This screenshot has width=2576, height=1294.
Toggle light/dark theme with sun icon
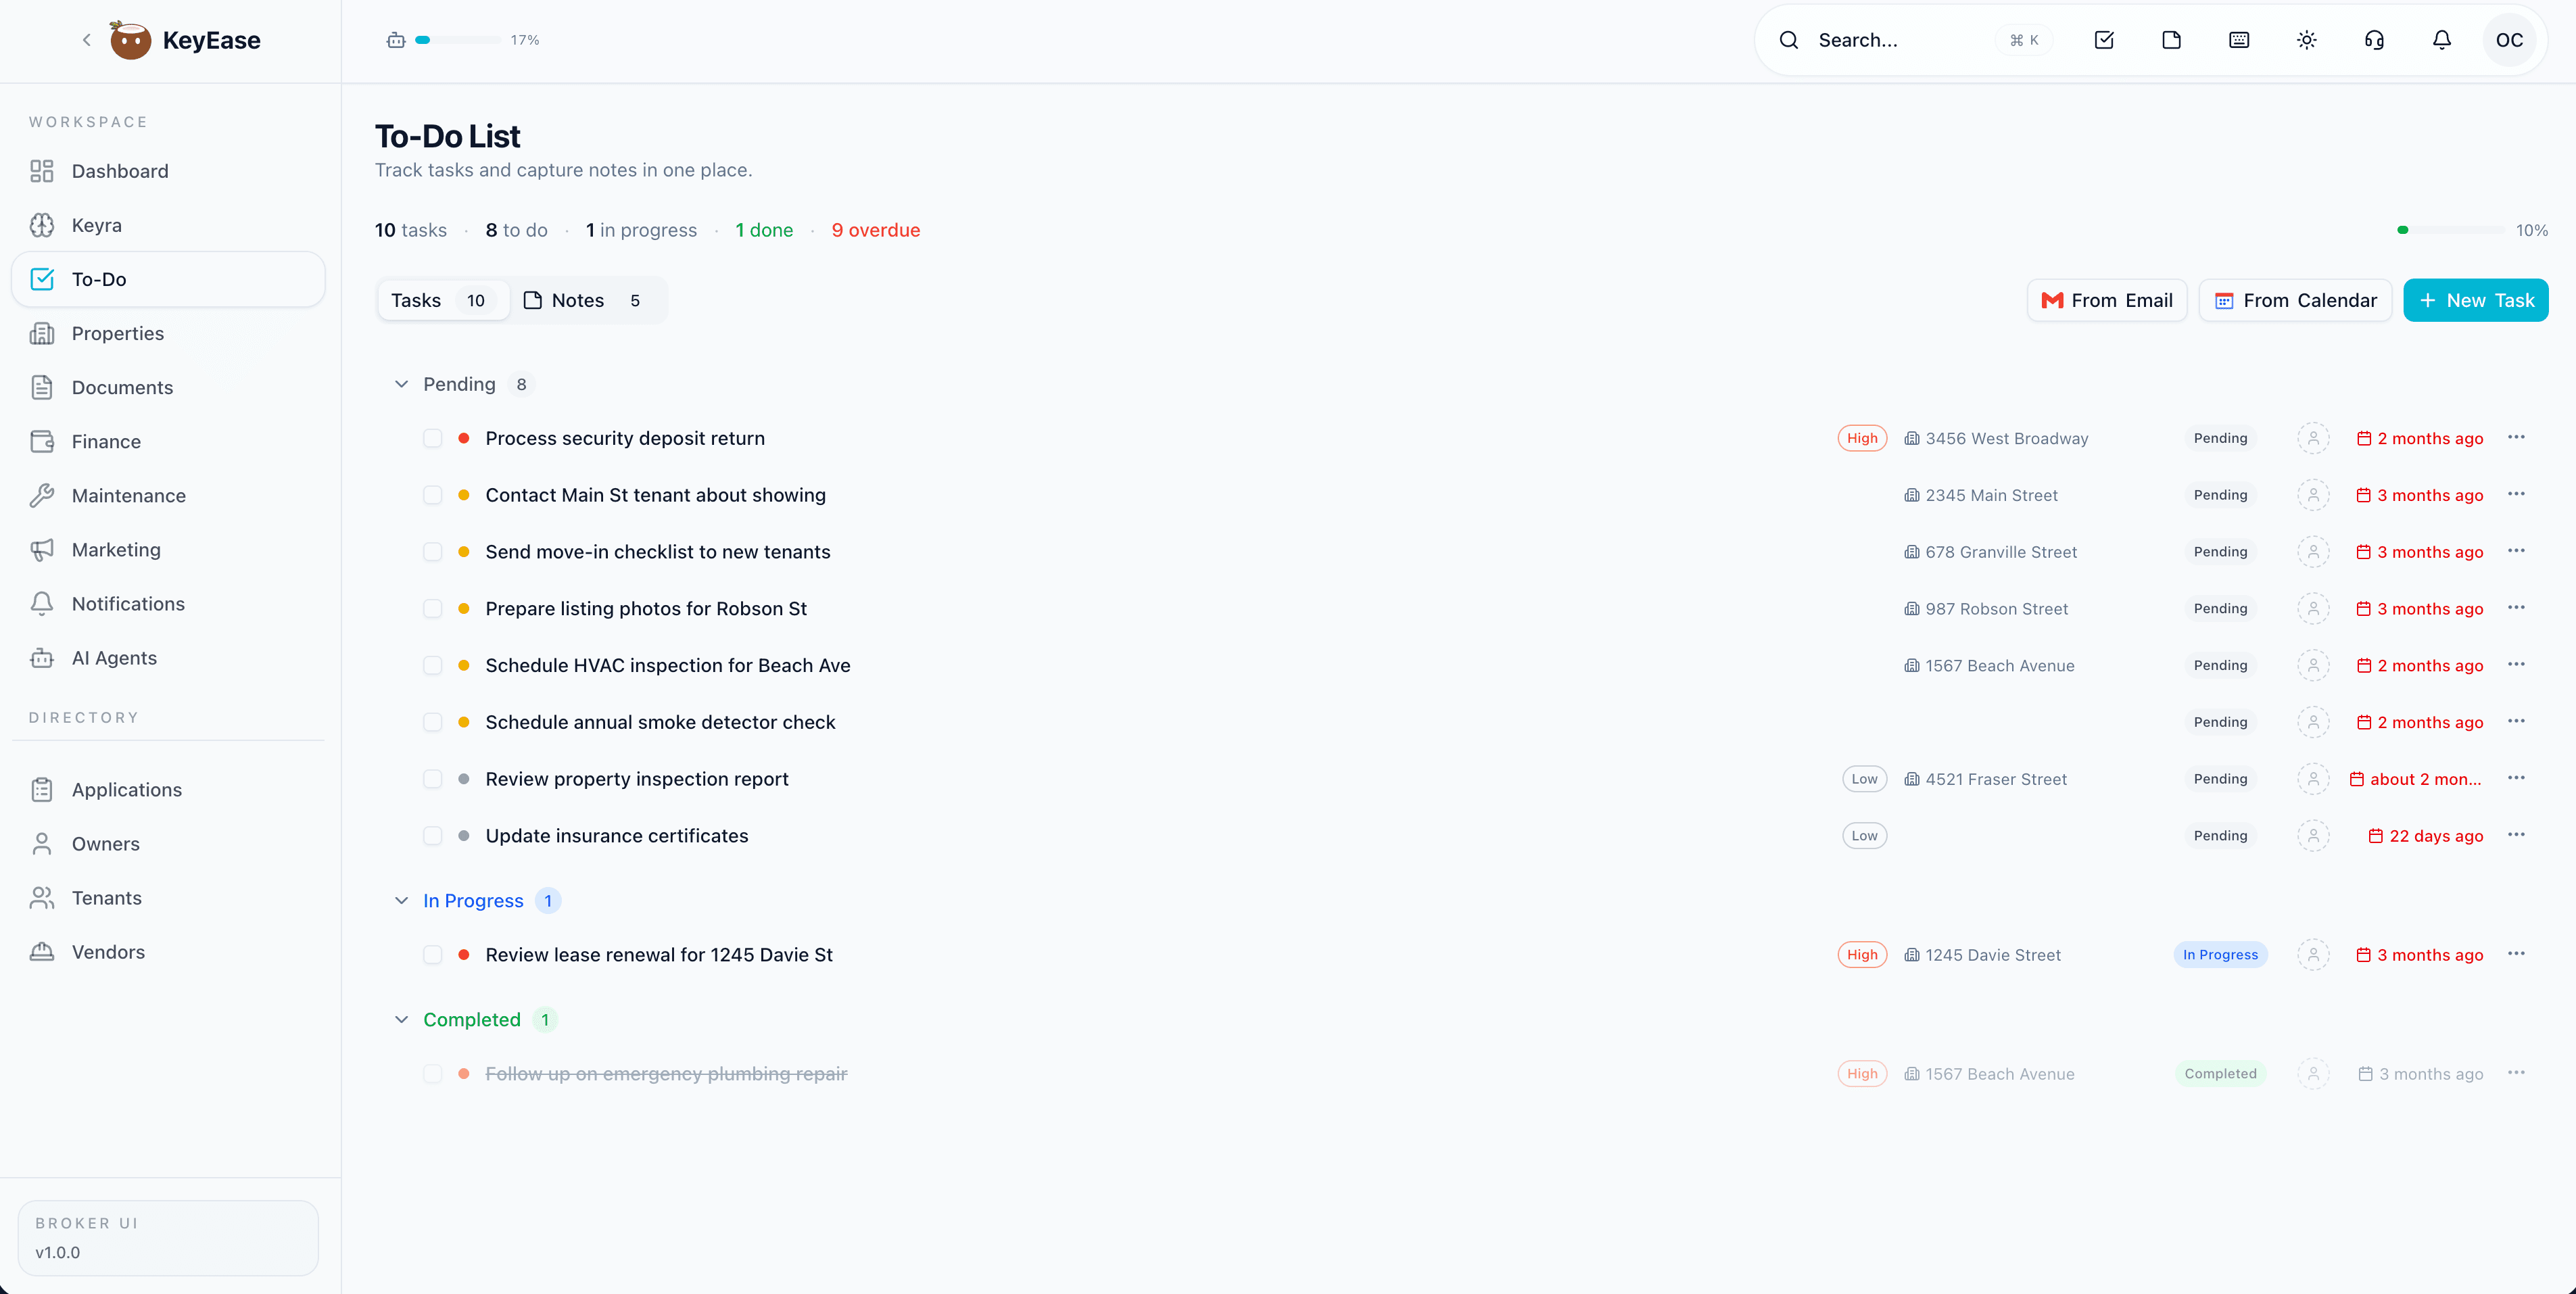point(2306,40)
